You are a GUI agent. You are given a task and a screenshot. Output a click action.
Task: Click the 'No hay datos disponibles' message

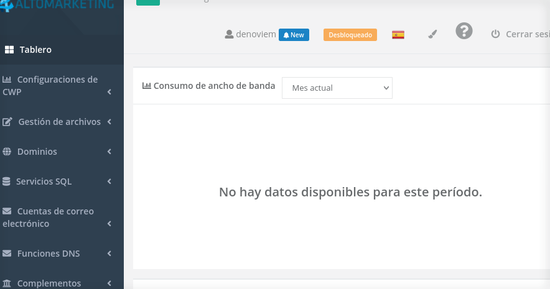(350, 192)
